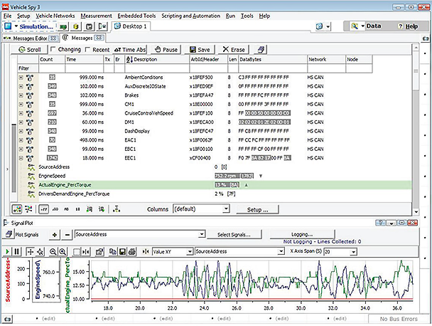This screenshot has width=432, height=326.
Task: Print the signal plot
Action: point(132,251)
